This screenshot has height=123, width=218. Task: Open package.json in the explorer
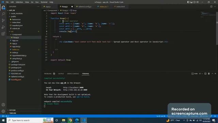[16, 68]
